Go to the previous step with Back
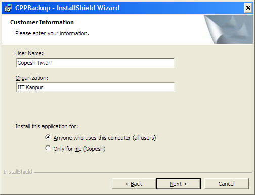 pos(134,184)
